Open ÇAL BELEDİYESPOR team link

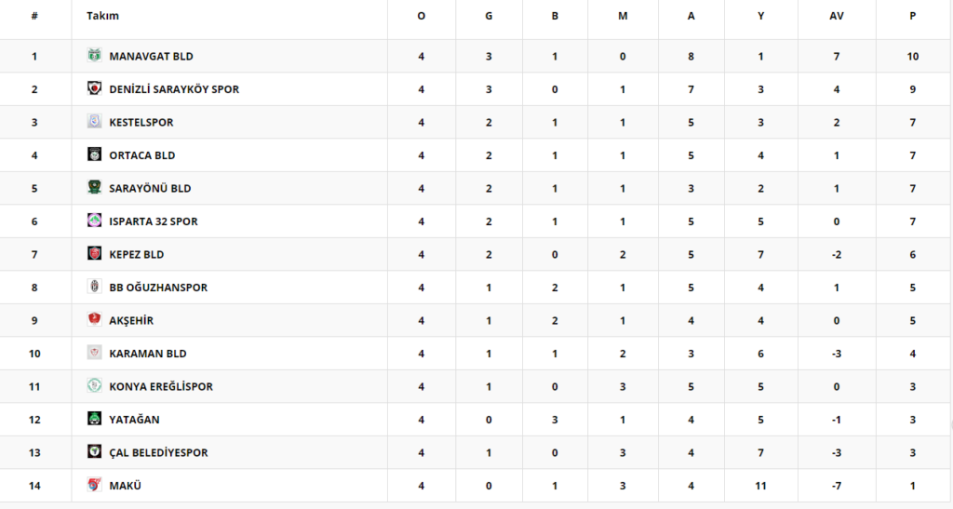pyautogui.click(x=158, y=452)
